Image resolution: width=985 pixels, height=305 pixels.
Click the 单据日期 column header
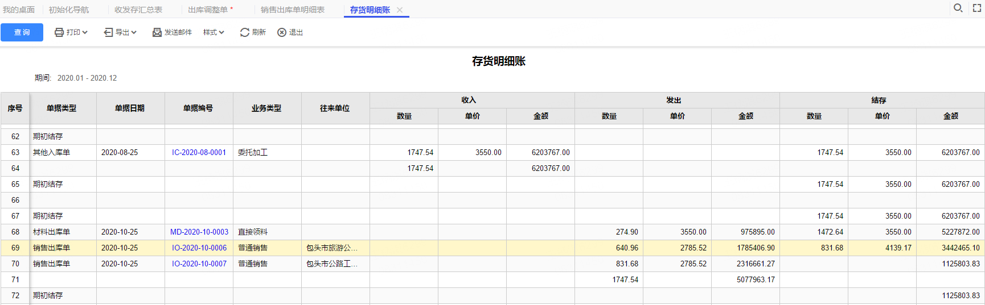[x=130, y=108]
